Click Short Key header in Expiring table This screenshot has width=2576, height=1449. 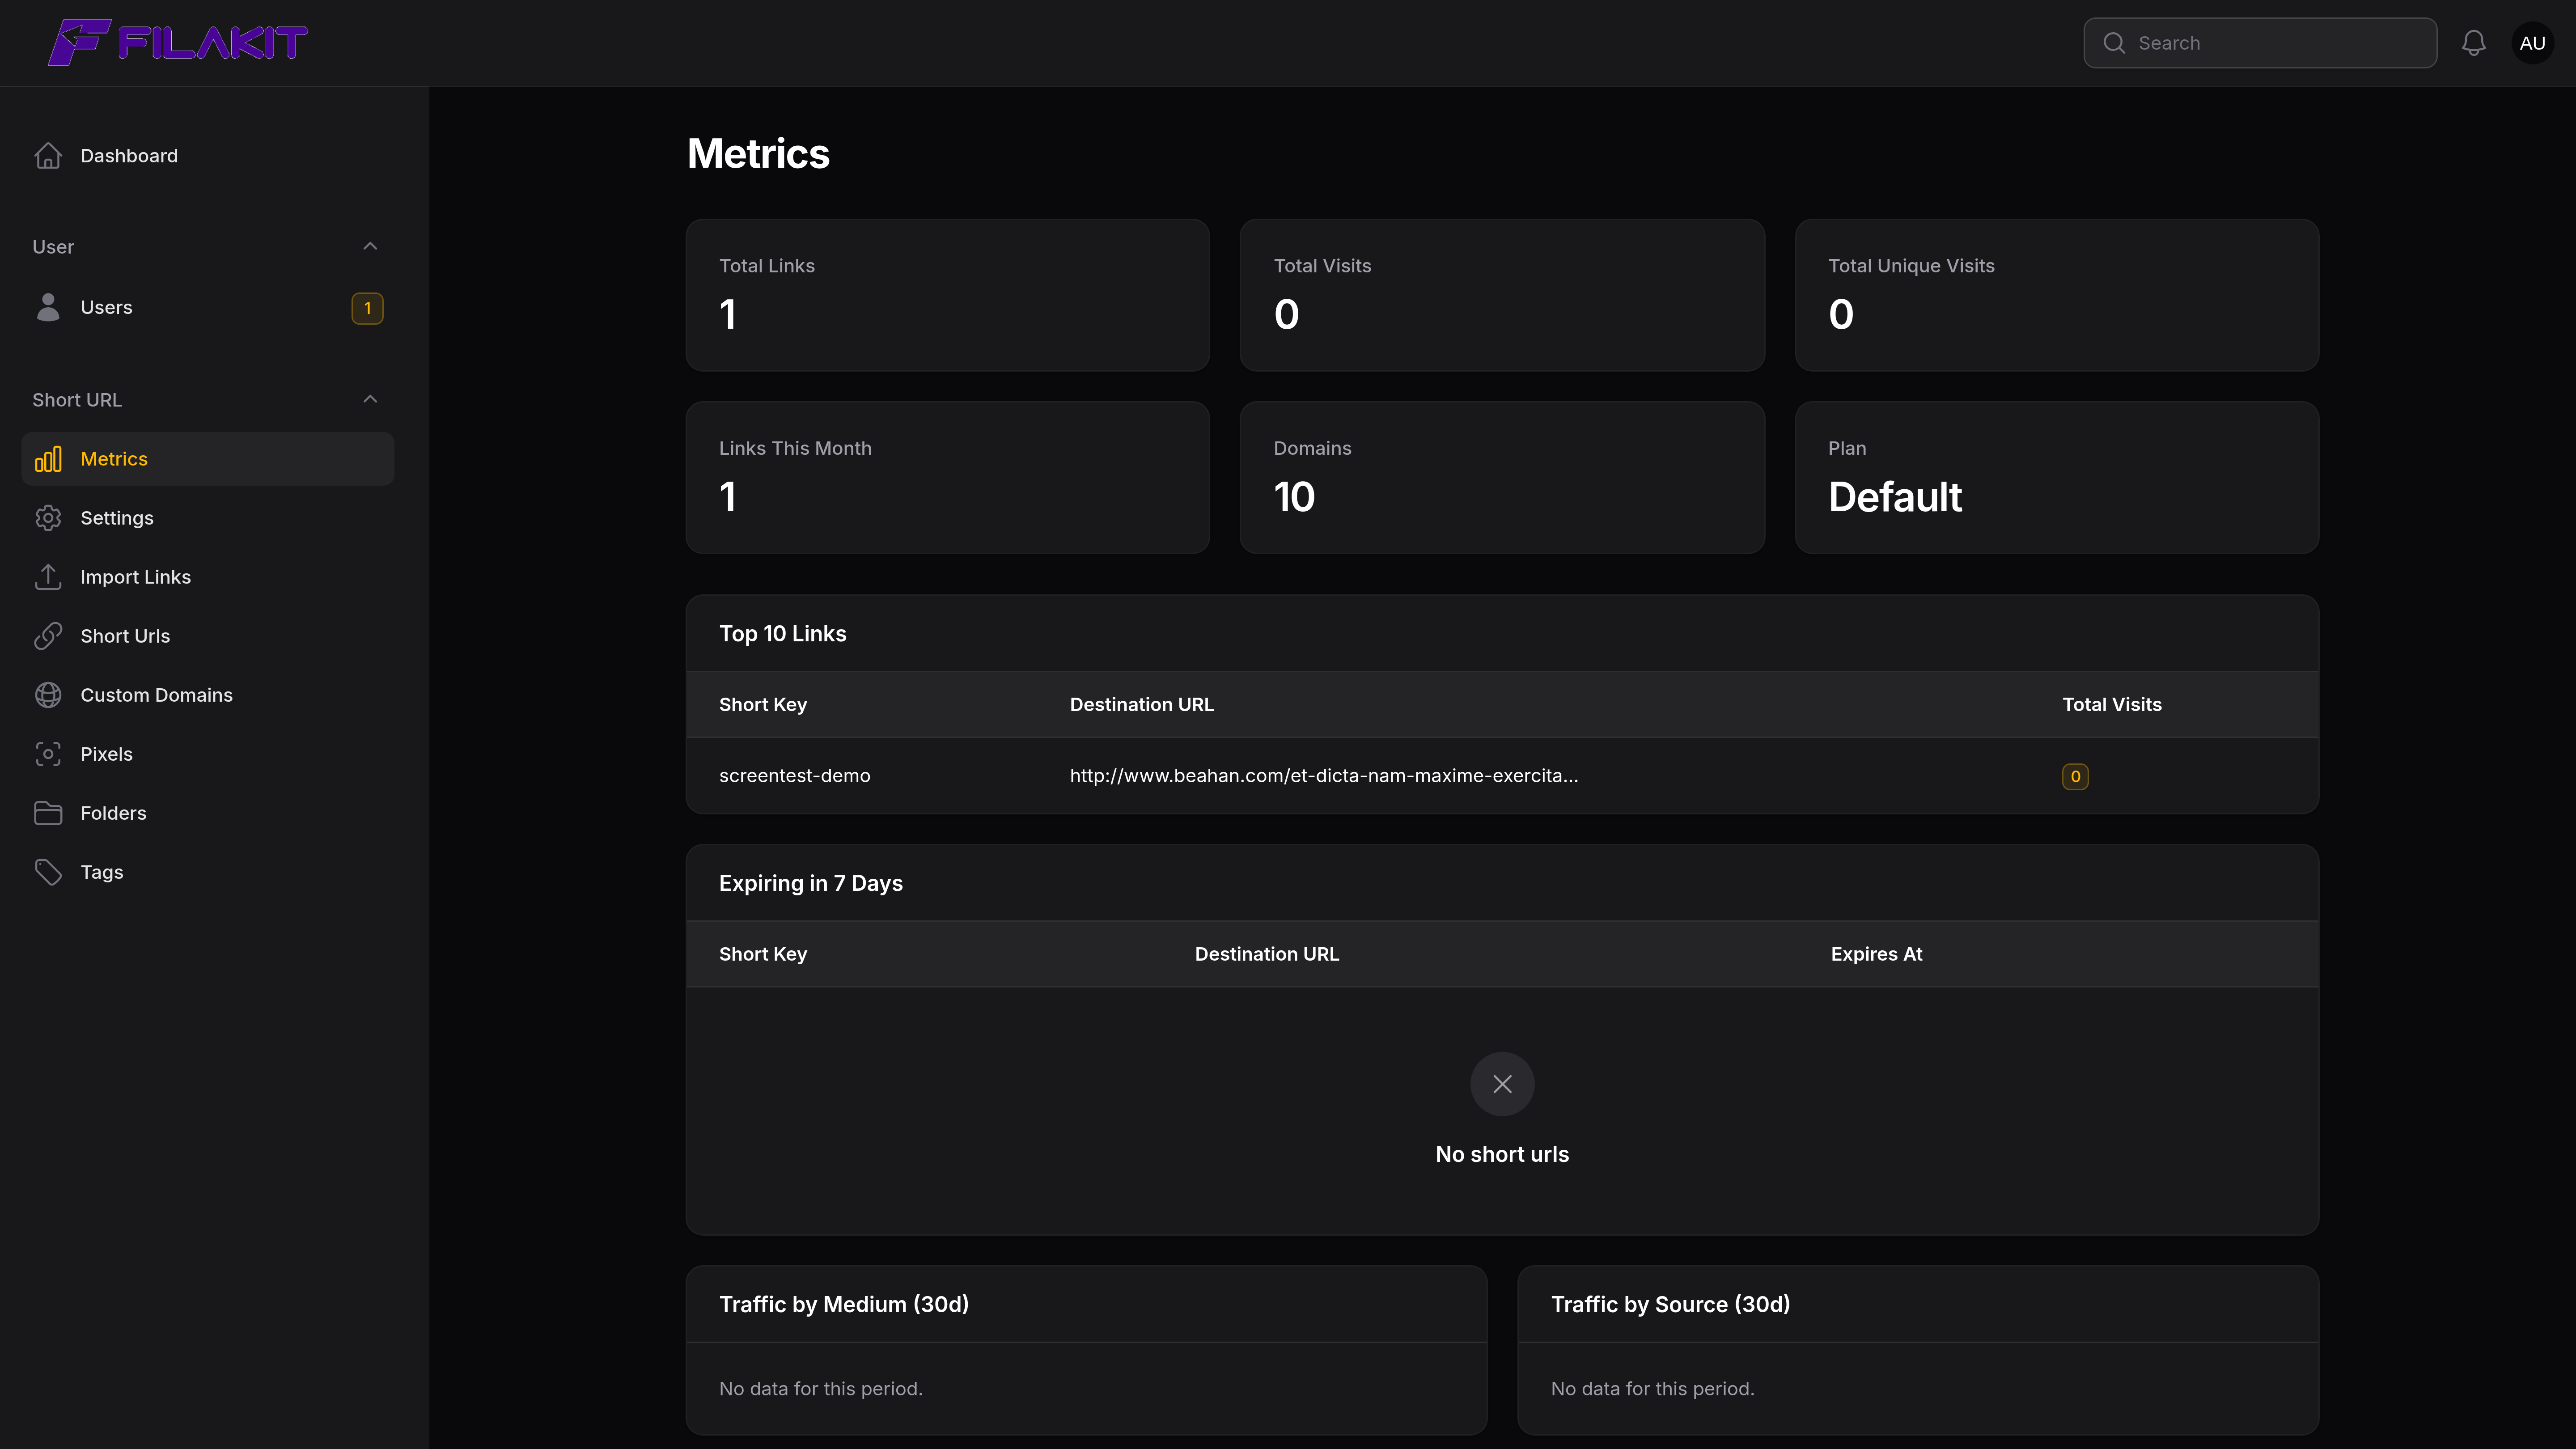(x=762, y=955)
